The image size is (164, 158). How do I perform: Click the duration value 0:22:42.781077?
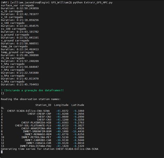[28, 14]
